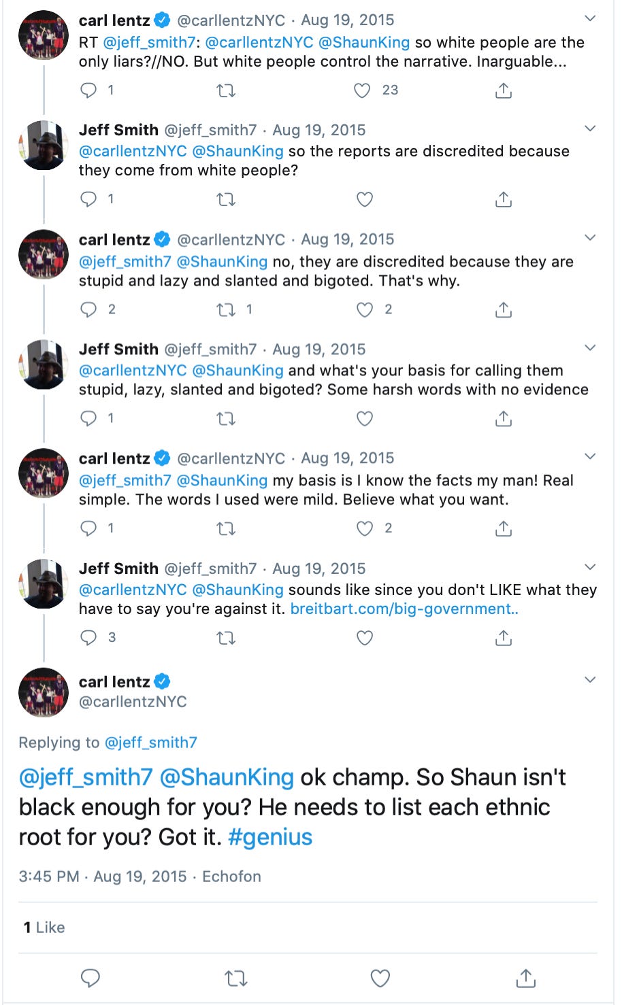This screenshot has width=622, height=1005.
Task: Like Jeff Smith's 'harsh words with no evidence' tweet
Action: pos(365,419)
